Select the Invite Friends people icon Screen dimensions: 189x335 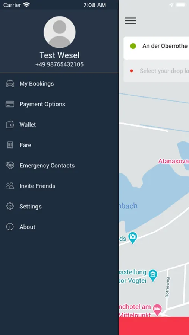pos(10,186)
